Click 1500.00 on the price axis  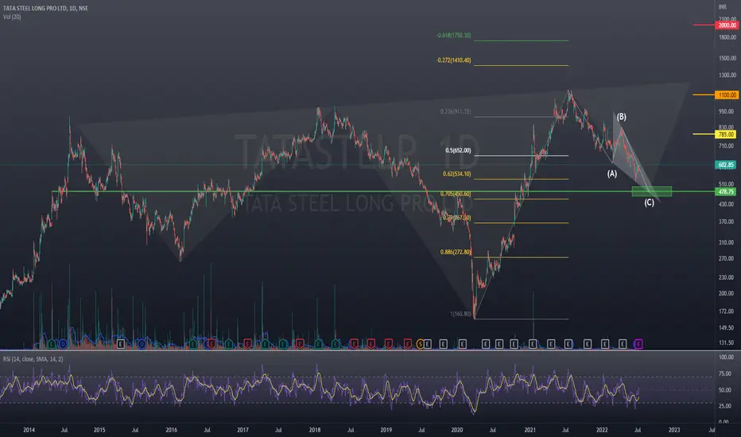coord(727,59)
